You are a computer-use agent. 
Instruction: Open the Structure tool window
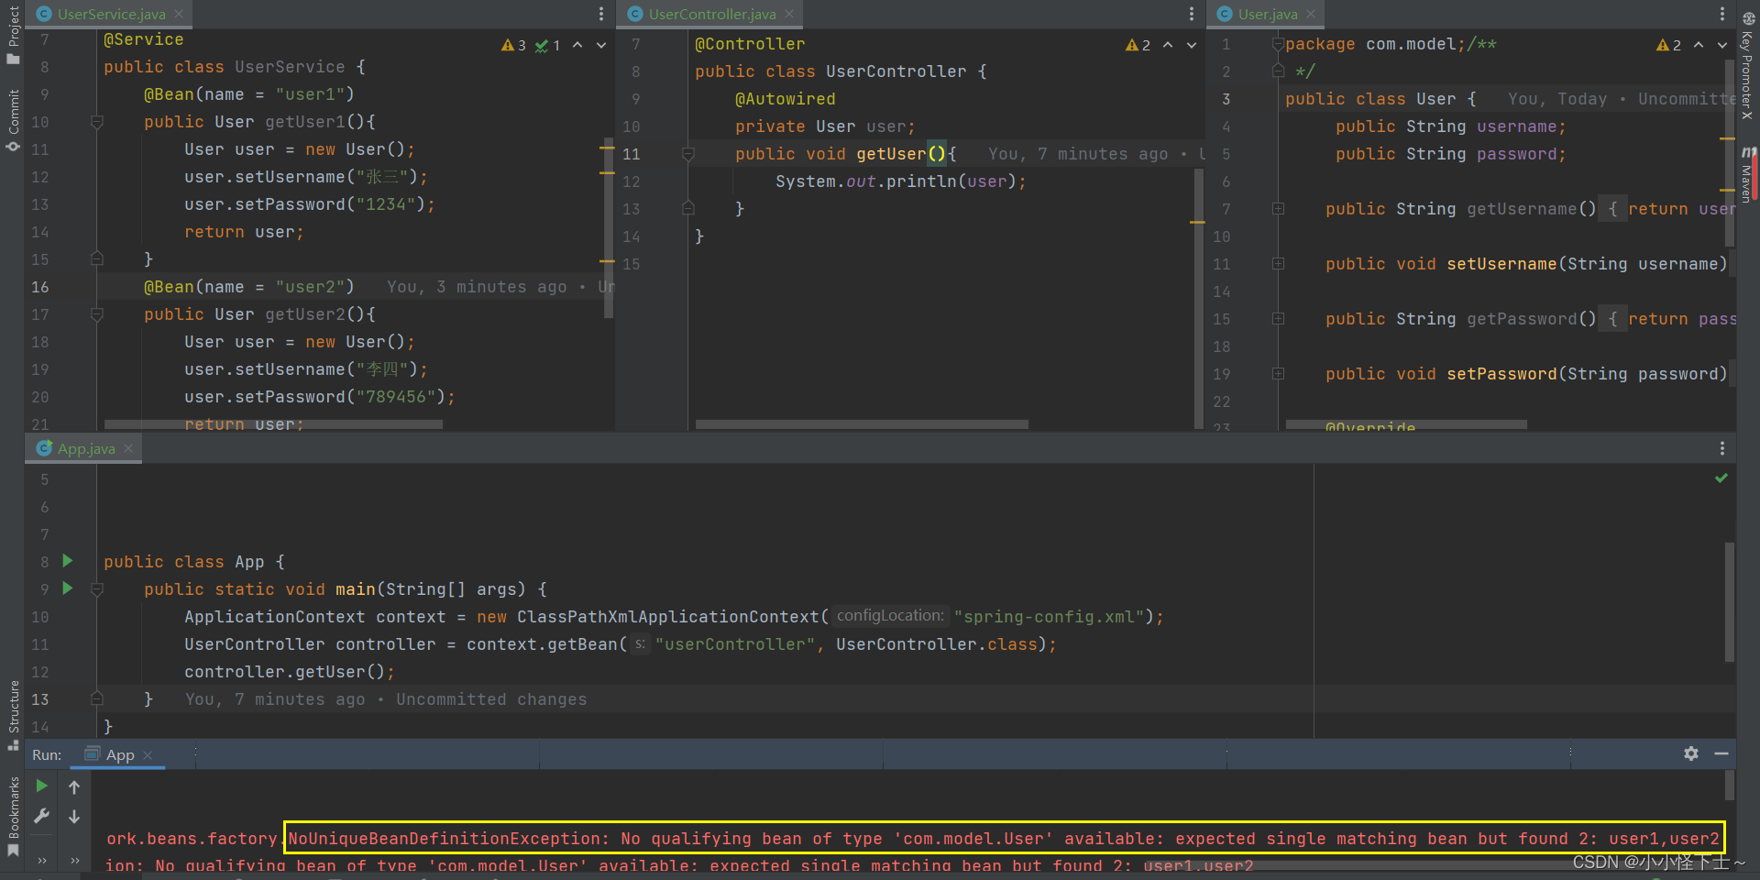[13, 715]
